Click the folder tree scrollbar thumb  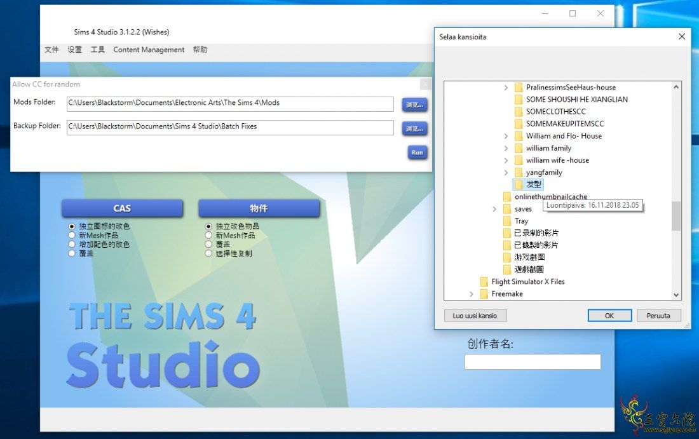676,216
